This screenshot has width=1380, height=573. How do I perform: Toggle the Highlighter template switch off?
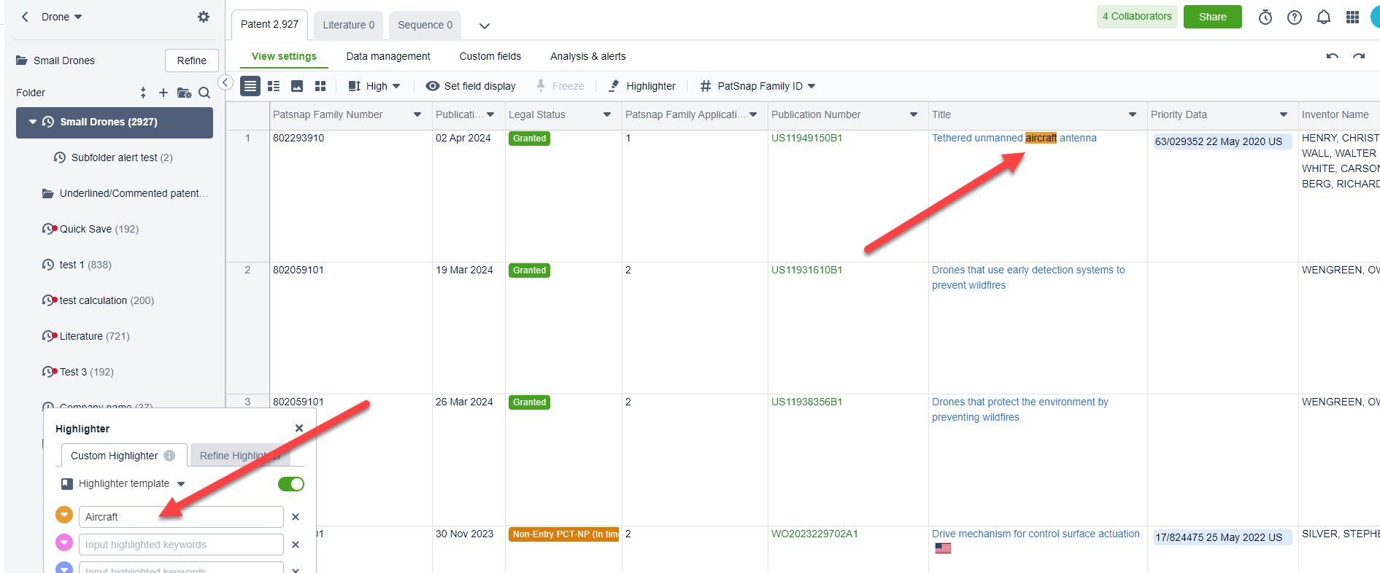pos(291,484)
